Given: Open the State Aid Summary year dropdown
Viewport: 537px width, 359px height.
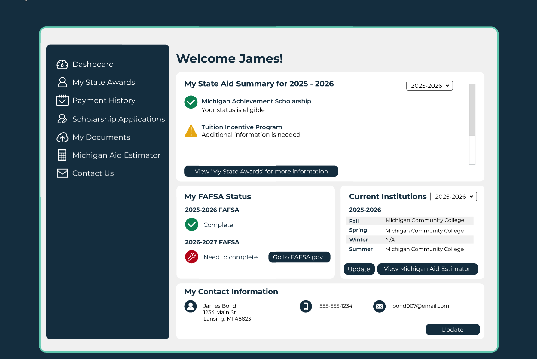Looking at the screenshot, I should 429,86.
